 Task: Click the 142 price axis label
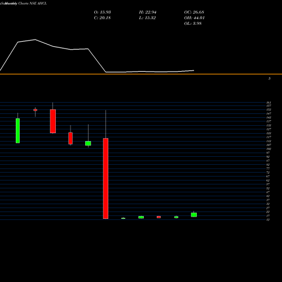coord(268,117)
